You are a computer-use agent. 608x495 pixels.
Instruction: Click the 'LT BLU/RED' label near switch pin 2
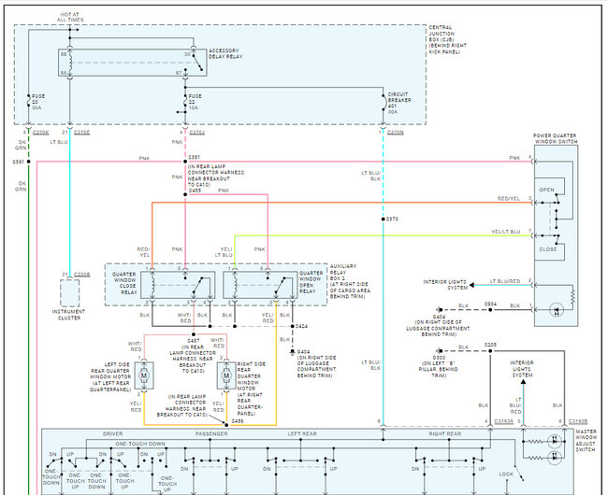click(x=505, y=281)
